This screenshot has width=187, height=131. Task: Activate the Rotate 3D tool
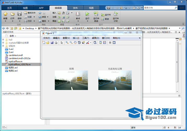pos(79,43)
